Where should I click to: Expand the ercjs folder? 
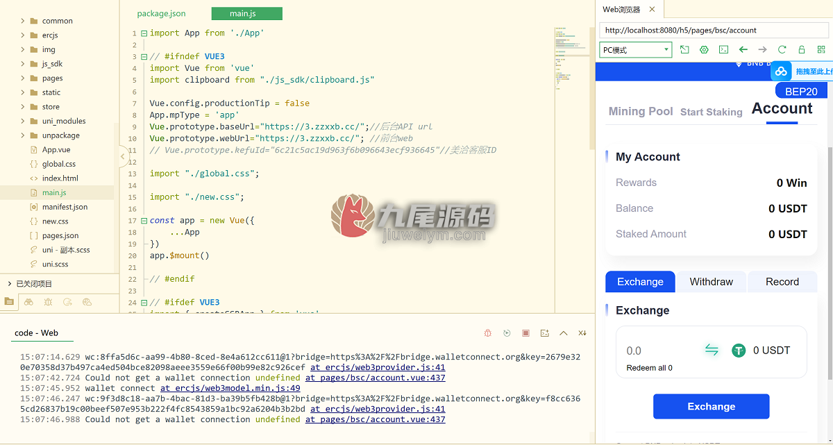23,35
